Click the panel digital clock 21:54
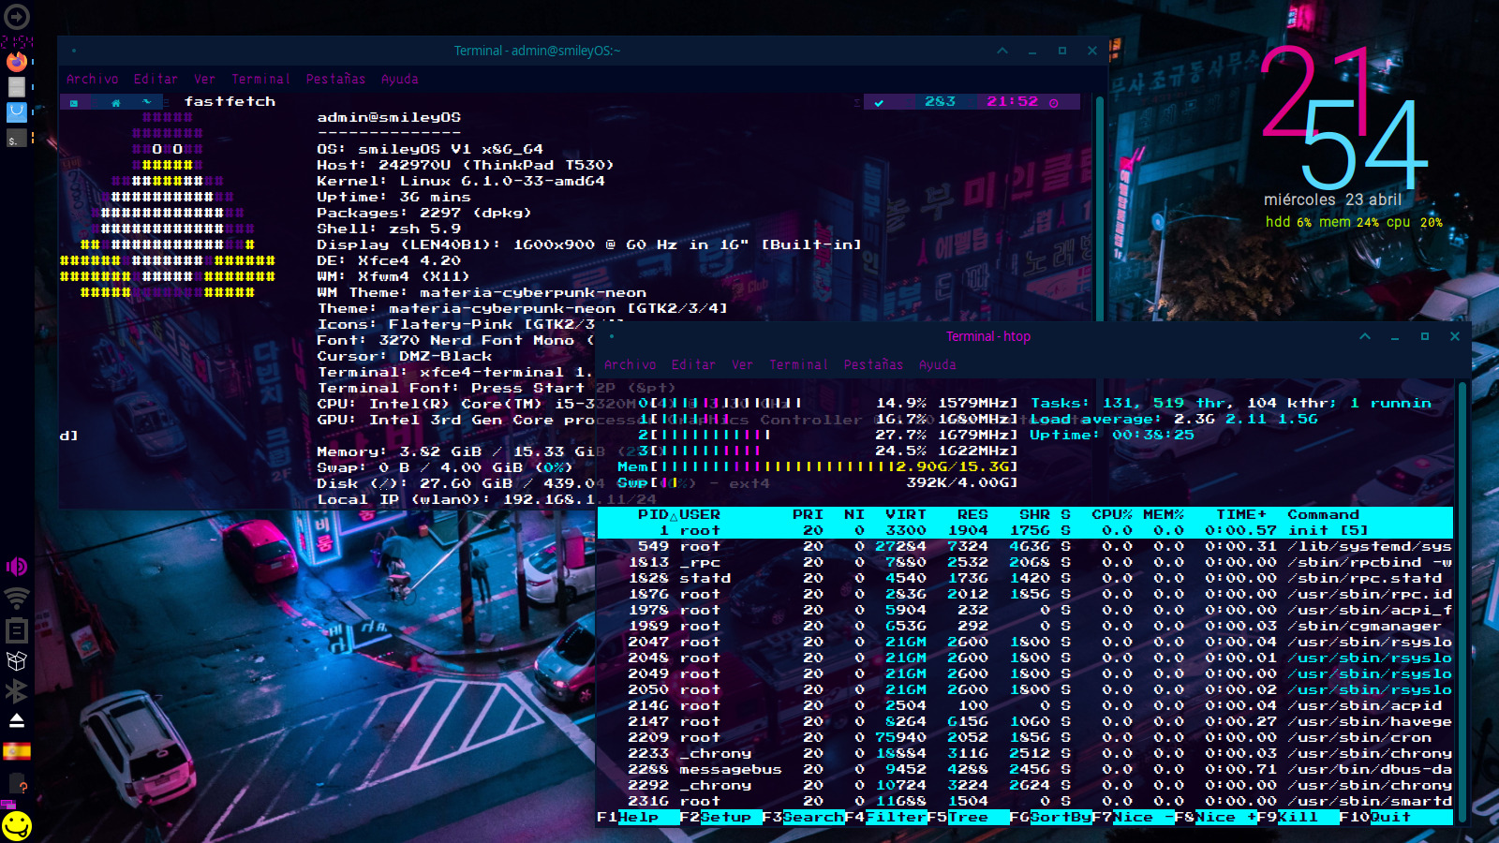Screen dimensions: 1499x843 (17, 42)
